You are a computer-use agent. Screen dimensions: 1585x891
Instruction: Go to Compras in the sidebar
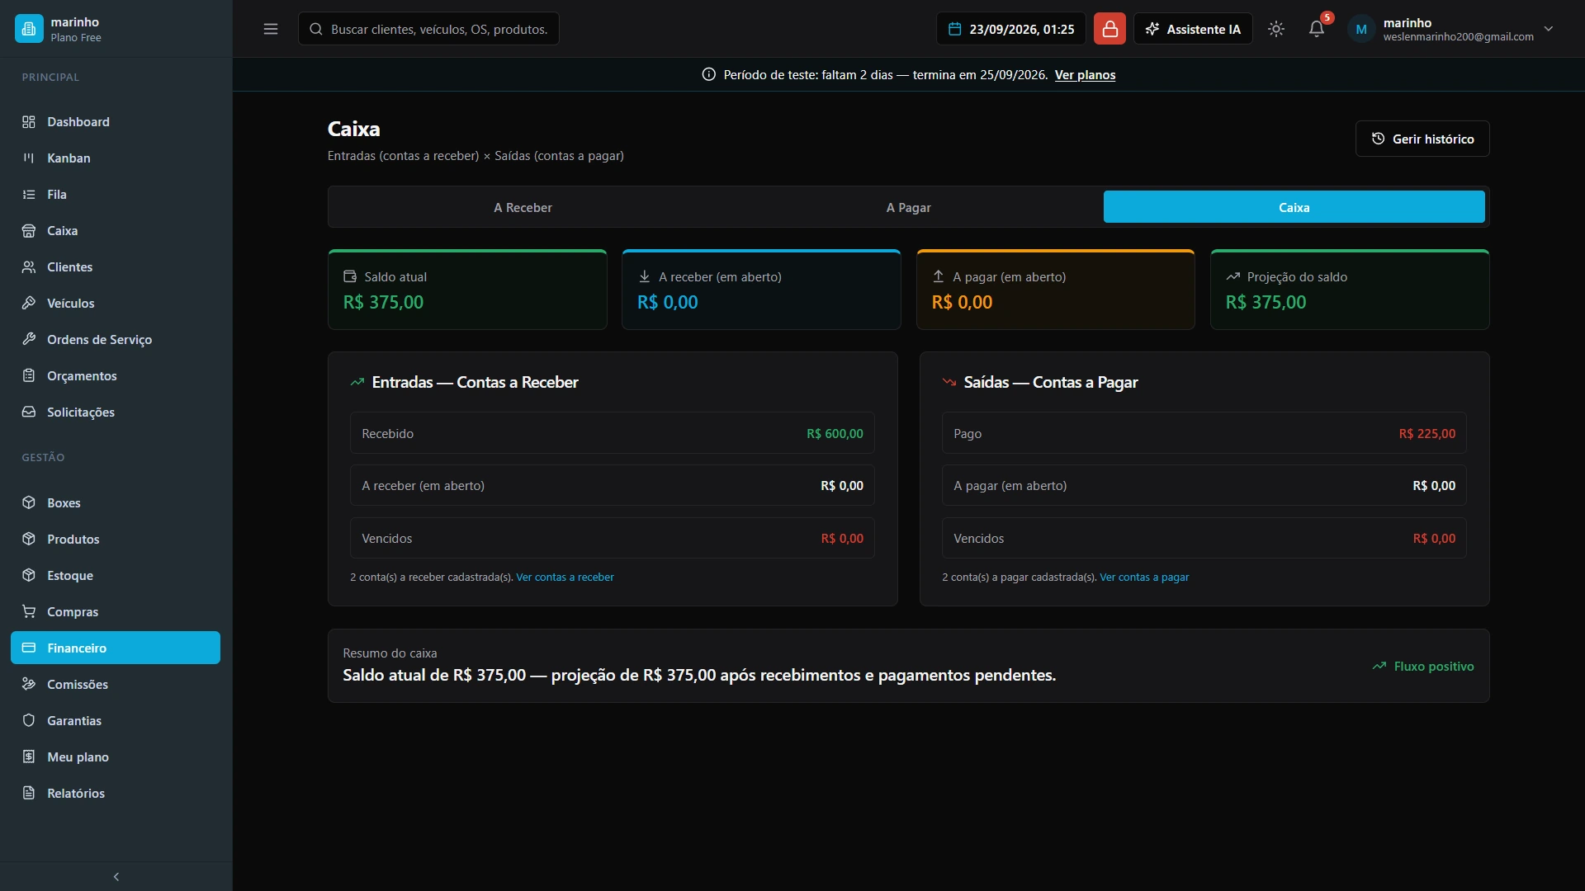point(116,612)
